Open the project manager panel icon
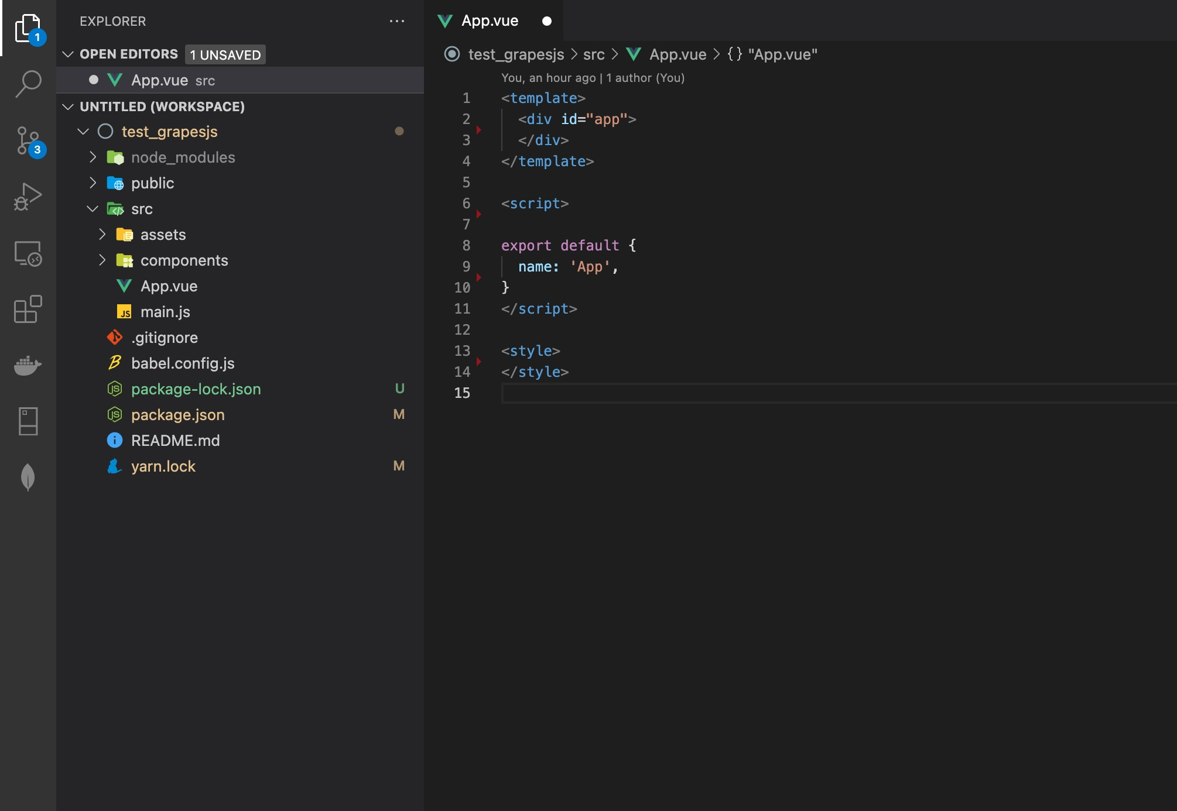 28,421
